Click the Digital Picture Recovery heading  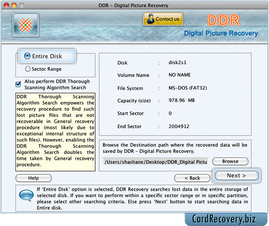point(221,33)
